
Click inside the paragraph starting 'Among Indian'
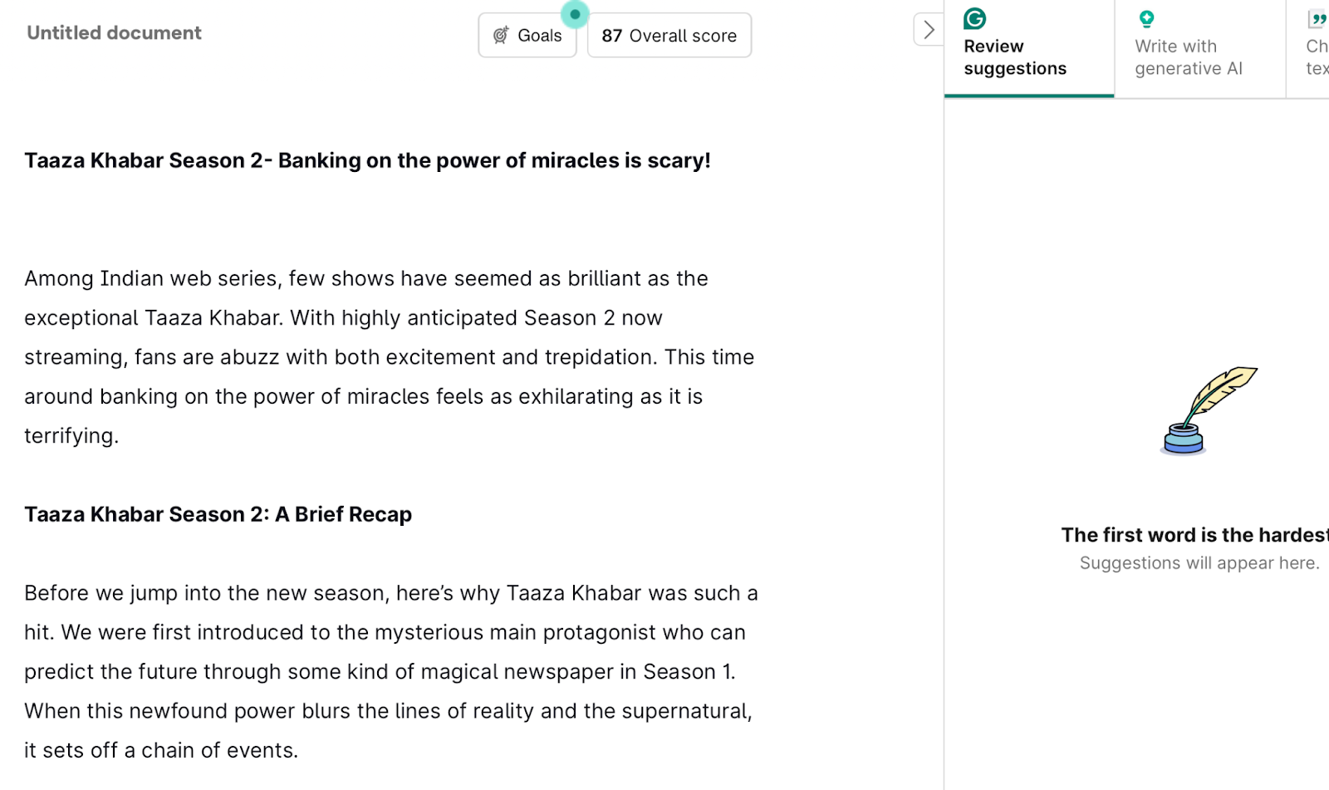pyautogui.click(x=389, y=357)
